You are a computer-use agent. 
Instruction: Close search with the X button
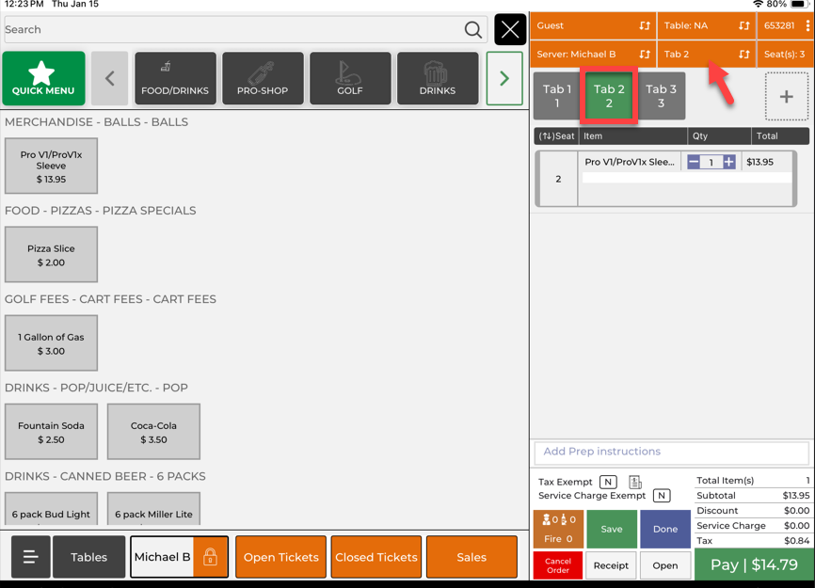510,30
